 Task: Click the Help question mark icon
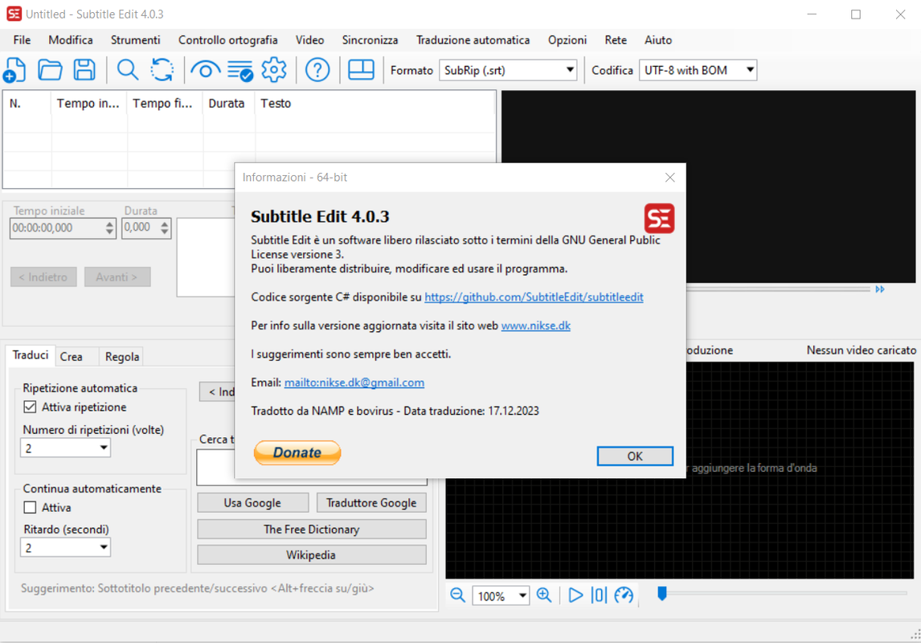coord(317,70)
